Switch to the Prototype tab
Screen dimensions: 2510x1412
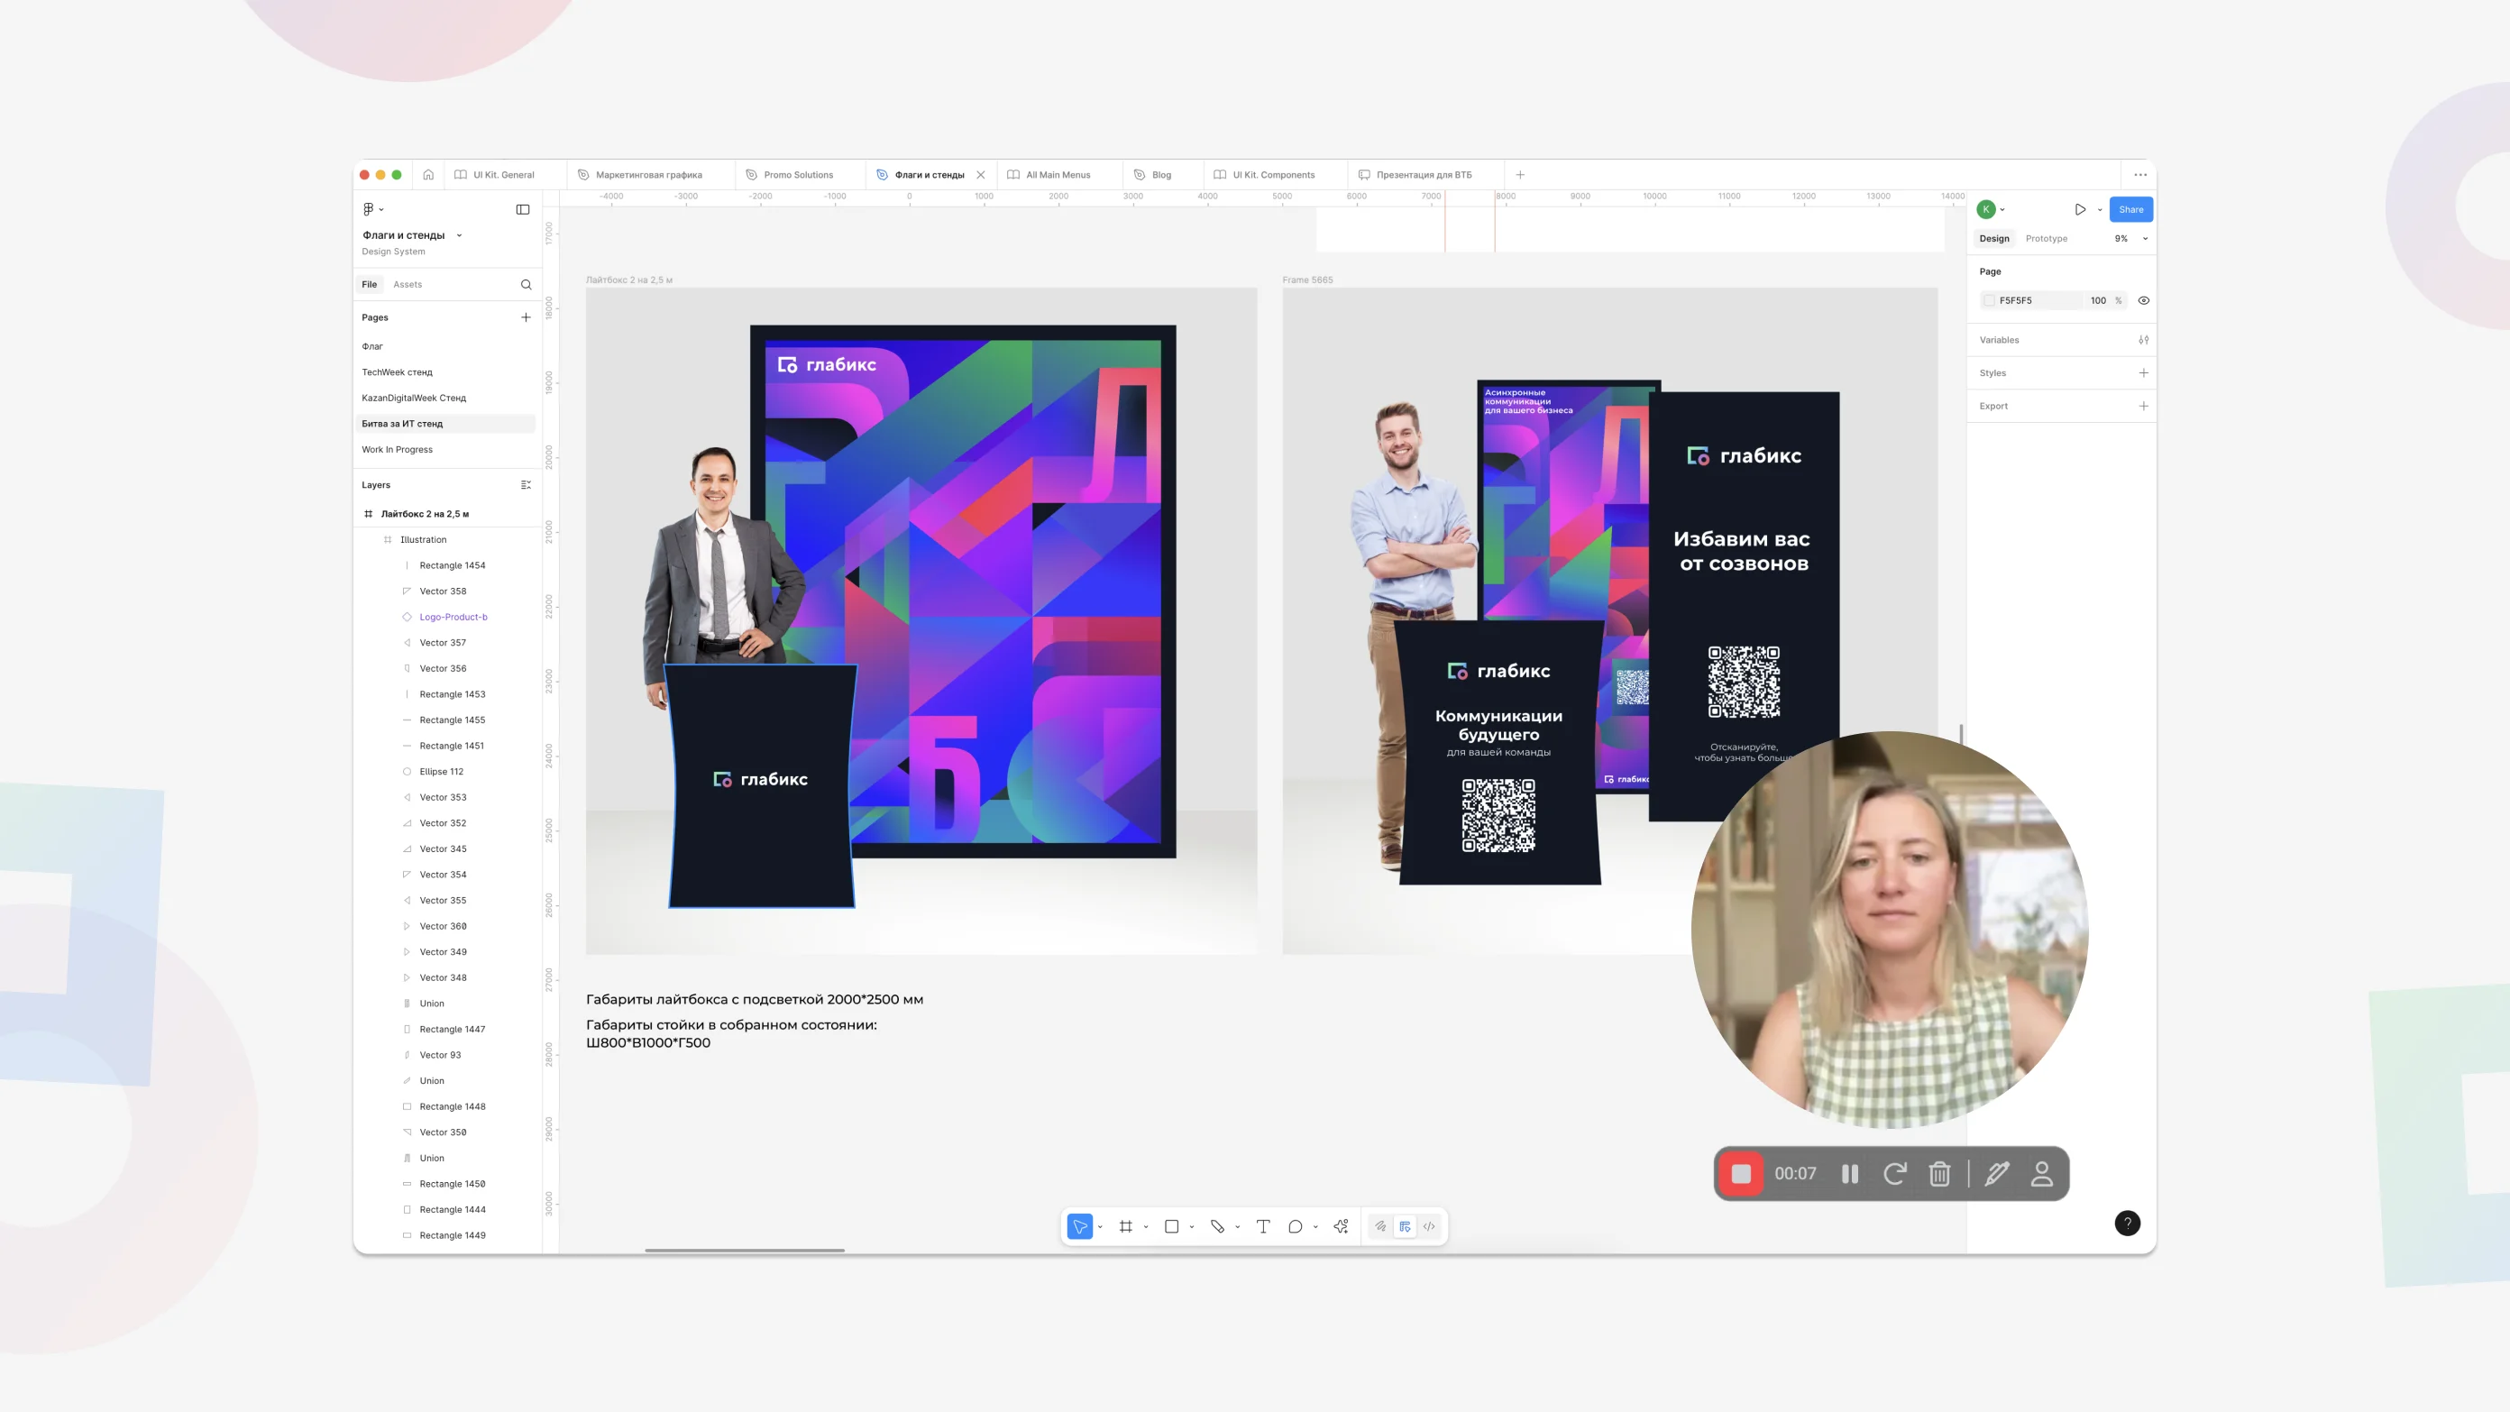click(2047, 239)
